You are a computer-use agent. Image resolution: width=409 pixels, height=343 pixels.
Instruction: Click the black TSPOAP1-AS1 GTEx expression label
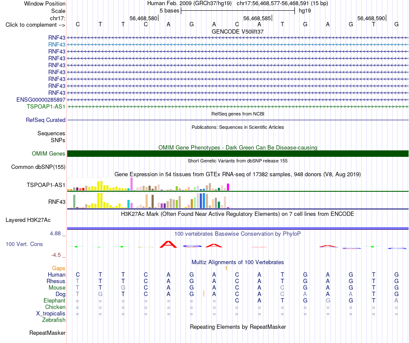(46, 185)
